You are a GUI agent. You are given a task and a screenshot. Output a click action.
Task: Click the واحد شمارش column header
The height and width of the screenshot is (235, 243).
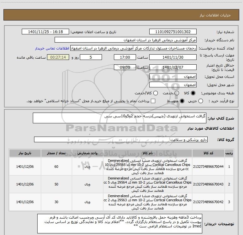87,153
